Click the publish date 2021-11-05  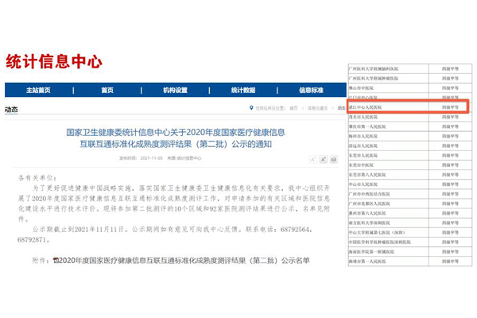pyautogui.click(x=152, y=158)
